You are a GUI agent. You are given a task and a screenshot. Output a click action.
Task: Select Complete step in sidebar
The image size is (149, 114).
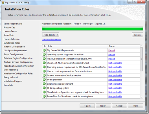click(8, 85)
